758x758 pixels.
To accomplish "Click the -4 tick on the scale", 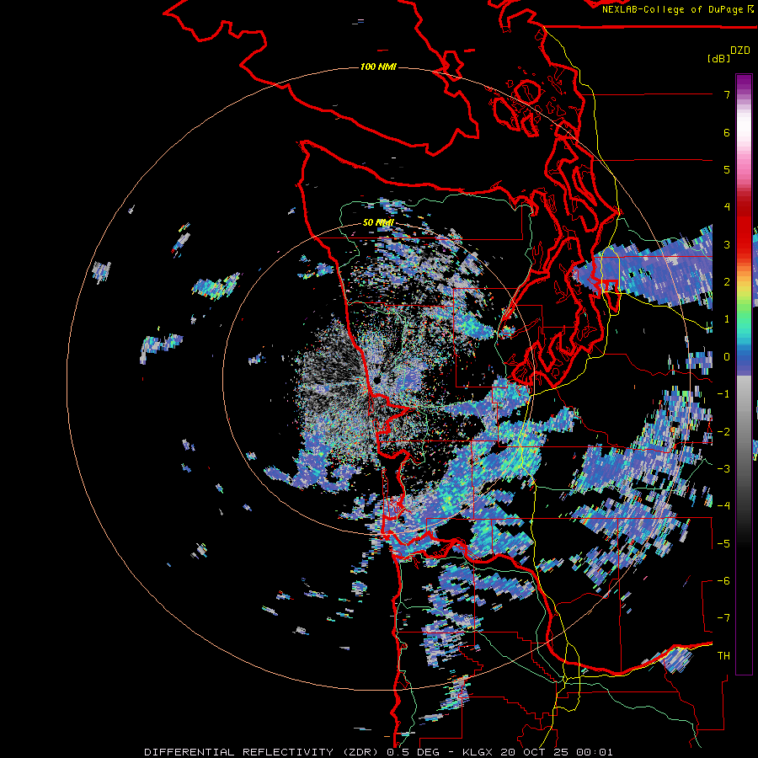I will [723, 506].
